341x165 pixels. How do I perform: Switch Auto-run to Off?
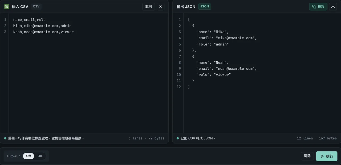click(29, 156)
